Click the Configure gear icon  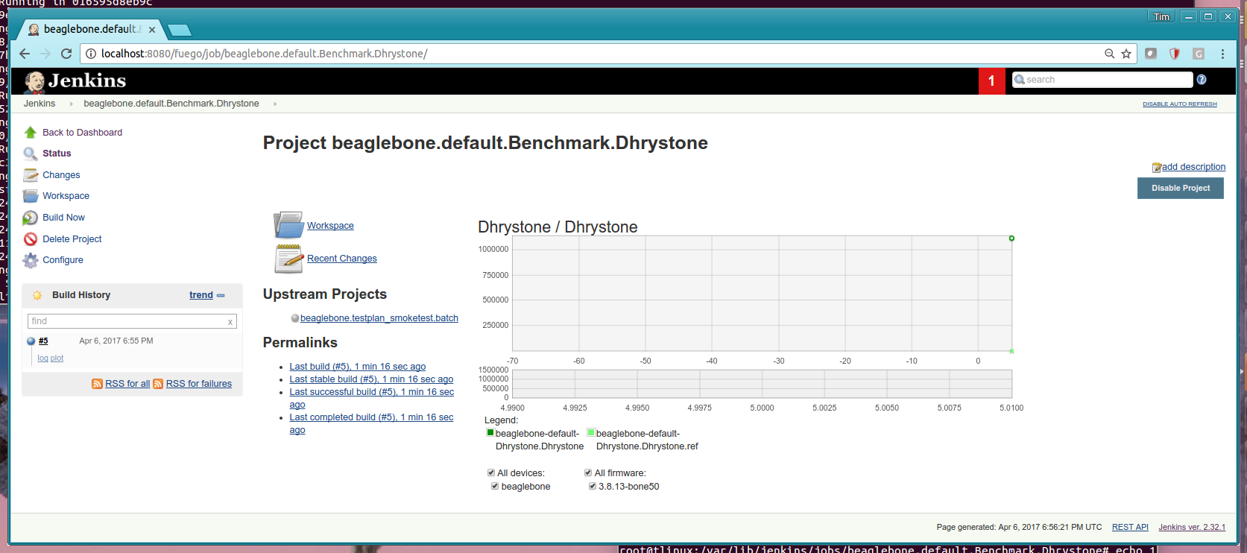[x=31, y=260]
